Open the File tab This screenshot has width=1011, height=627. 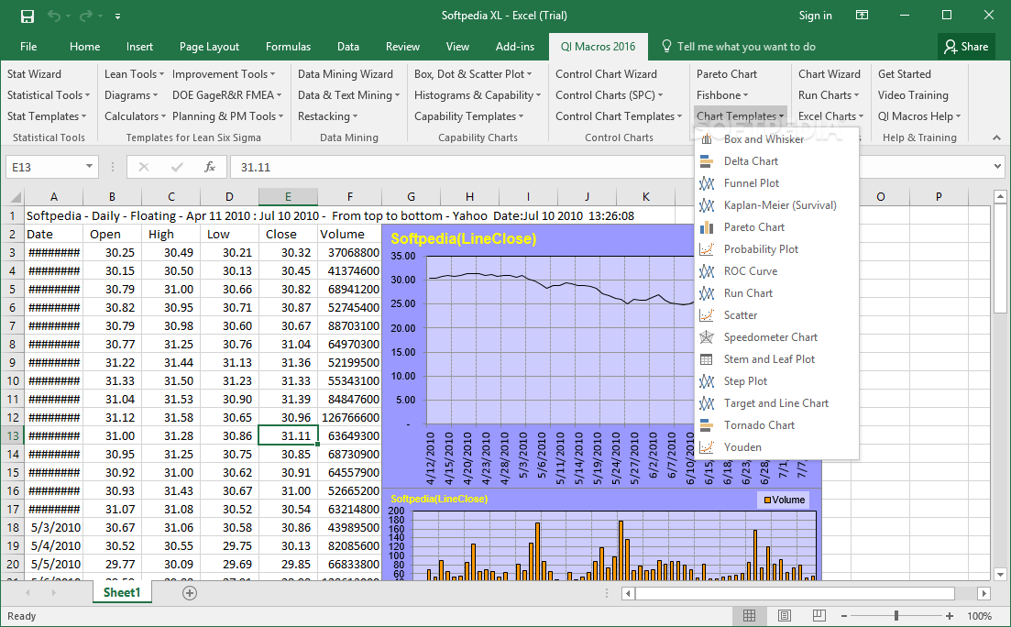pos(28,47)
